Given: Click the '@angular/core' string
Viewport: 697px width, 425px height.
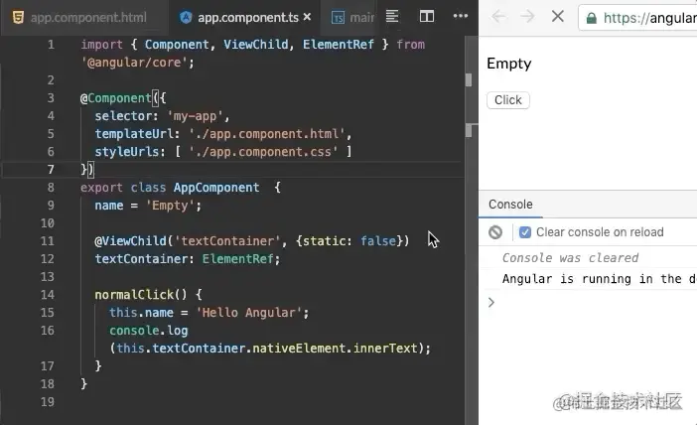Looking at the screenshot, I should (x=134, y=63).
